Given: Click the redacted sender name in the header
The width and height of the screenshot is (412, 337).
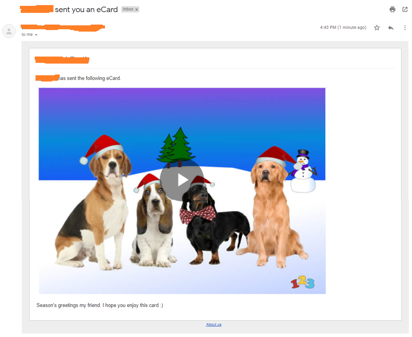Looking at the screenshot, I should pyautogui.click(x=63, y=28).
